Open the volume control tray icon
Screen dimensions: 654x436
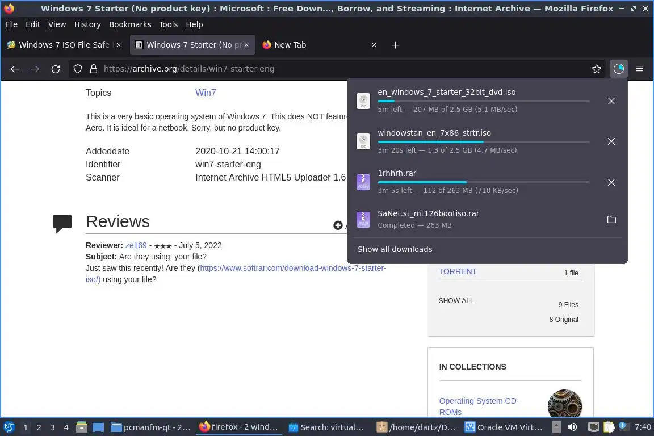573,427
